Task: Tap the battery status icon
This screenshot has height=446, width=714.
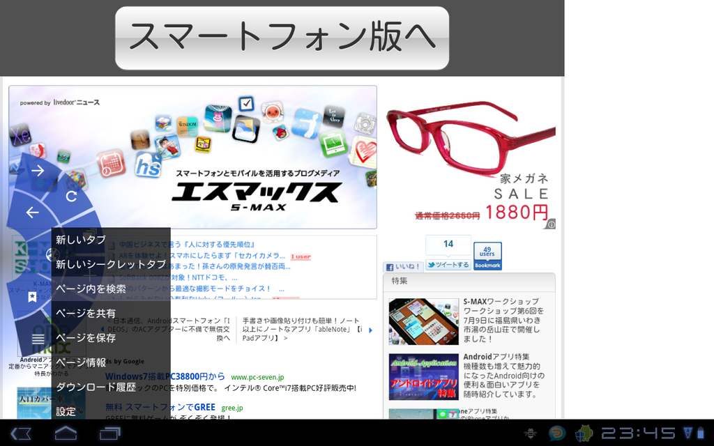Action: pos(701,433)
